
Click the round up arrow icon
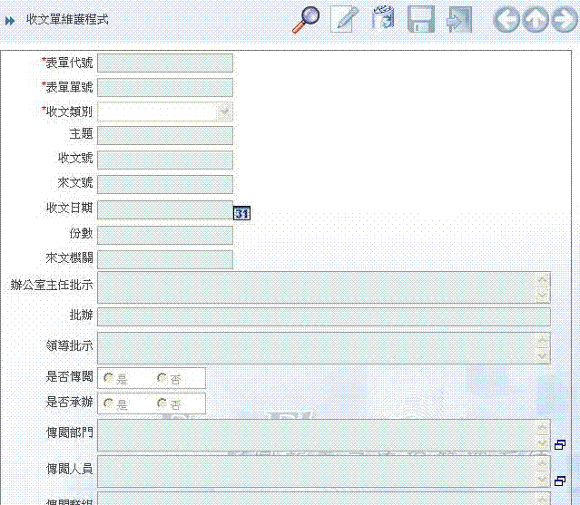[x=536, y=19]
